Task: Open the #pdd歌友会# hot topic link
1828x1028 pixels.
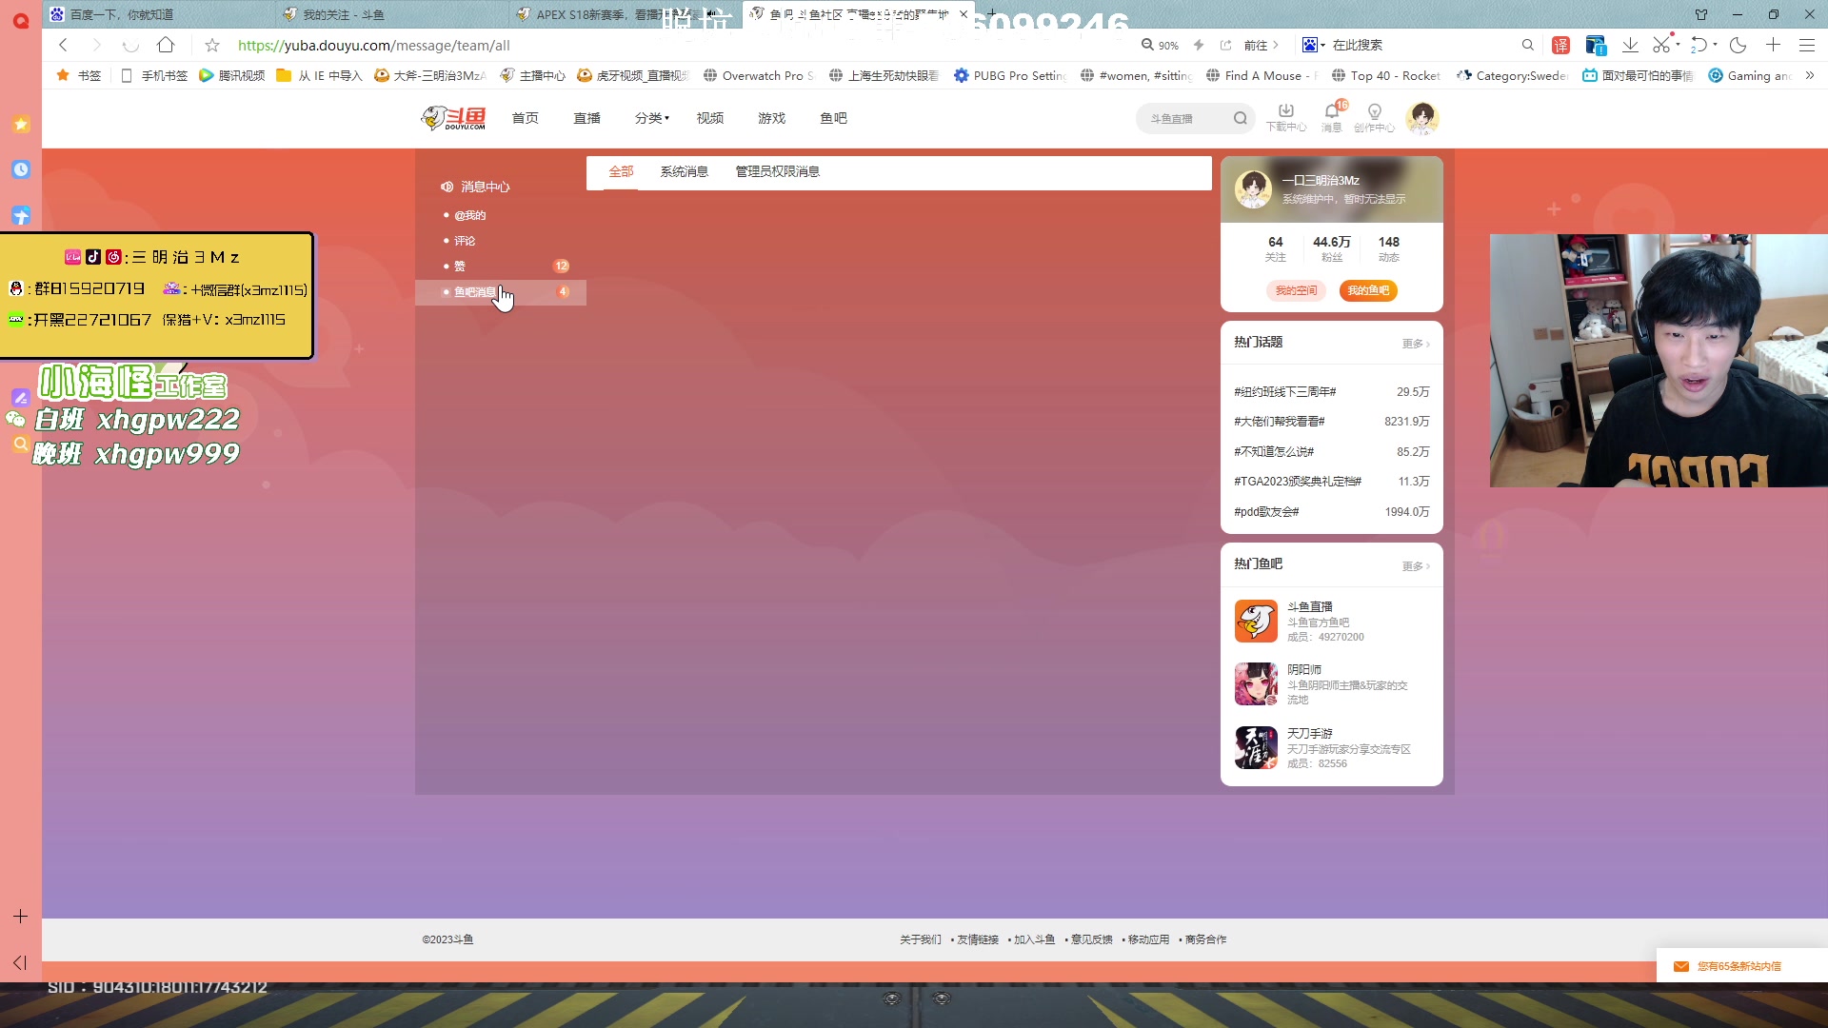Action: click(x=1266, y=512)
